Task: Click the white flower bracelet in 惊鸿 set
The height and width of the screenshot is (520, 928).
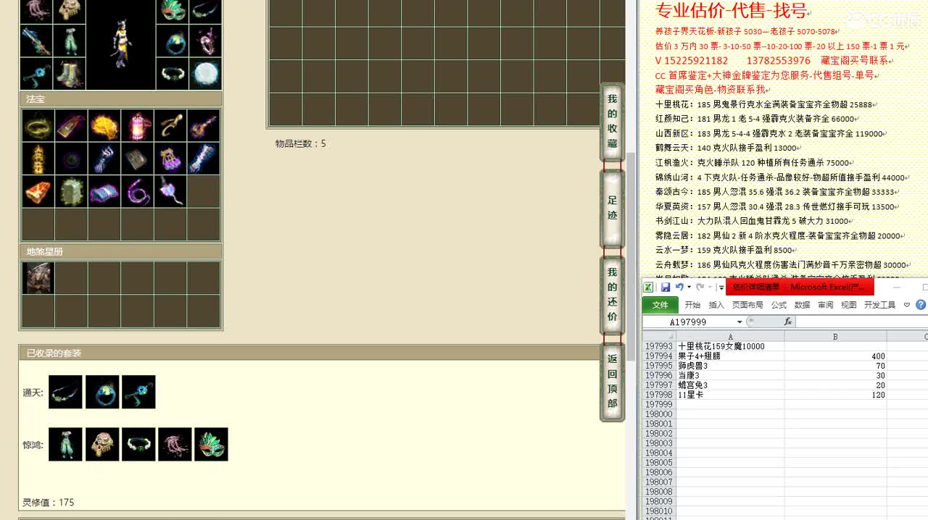Action: 138,444
